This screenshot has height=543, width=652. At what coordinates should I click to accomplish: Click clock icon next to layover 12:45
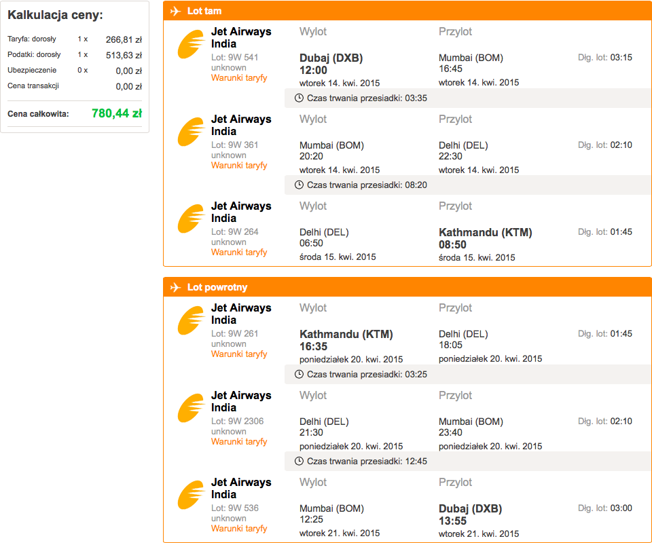pyautogui.click(x=299, y=461)
